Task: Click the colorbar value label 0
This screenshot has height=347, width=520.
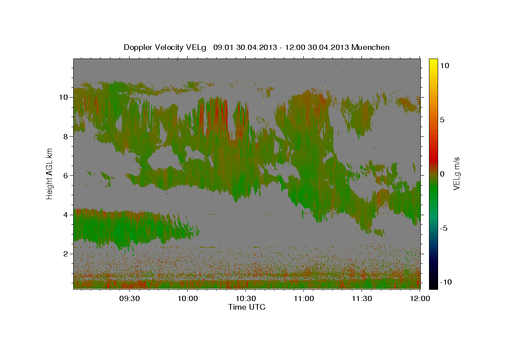Action: 442,174
